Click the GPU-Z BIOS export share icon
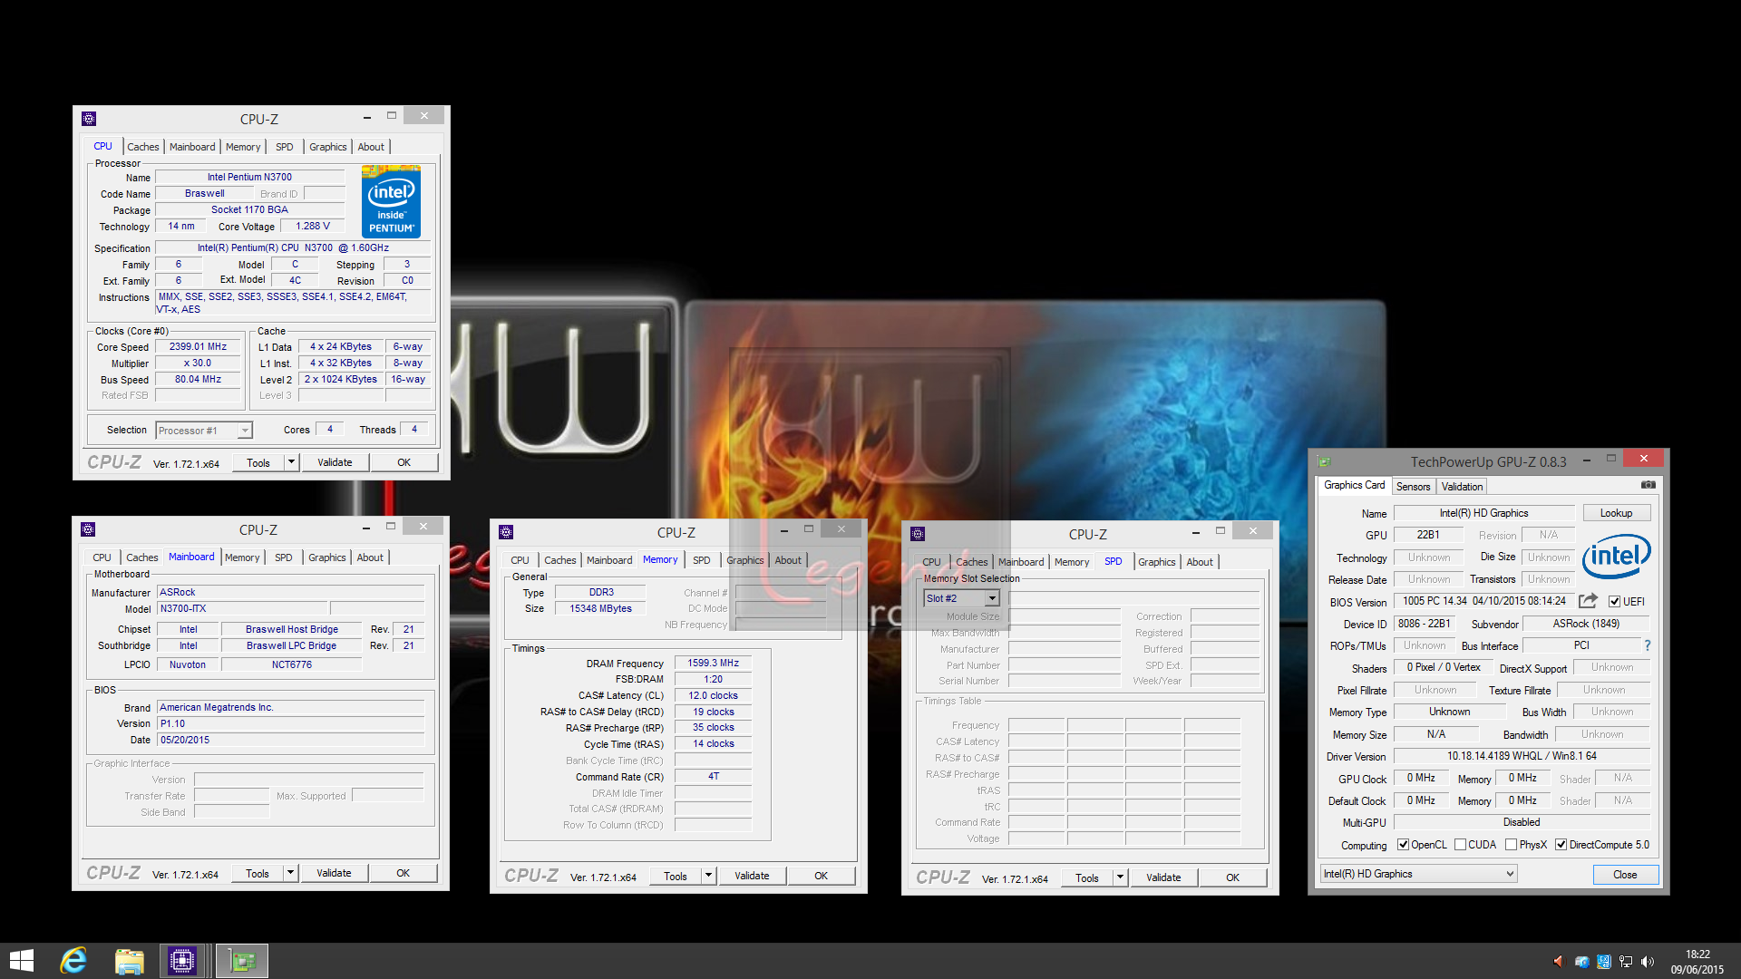 pyautogui.click(x=1588, y=601)
